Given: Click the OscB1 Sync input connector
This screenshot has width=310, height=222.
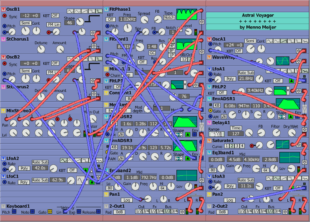Looking at the screenshot, I should (4, 16).
